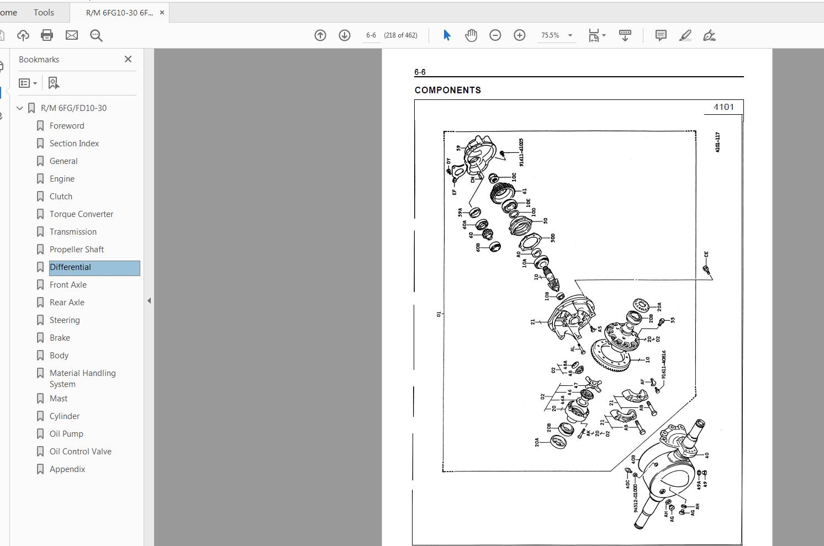
Task: Click the COMPONENTS heading on the page
Action: click(448, 90)
